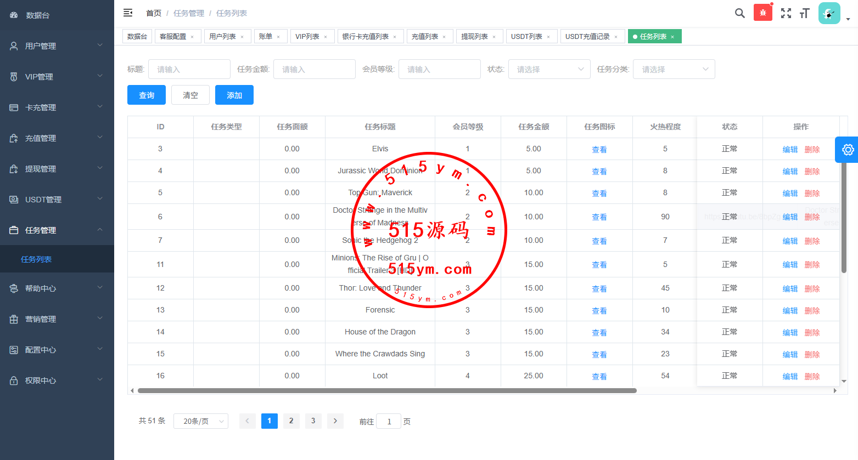
Task: Toggle fullscreen mode icon
Action: (786, 13)
